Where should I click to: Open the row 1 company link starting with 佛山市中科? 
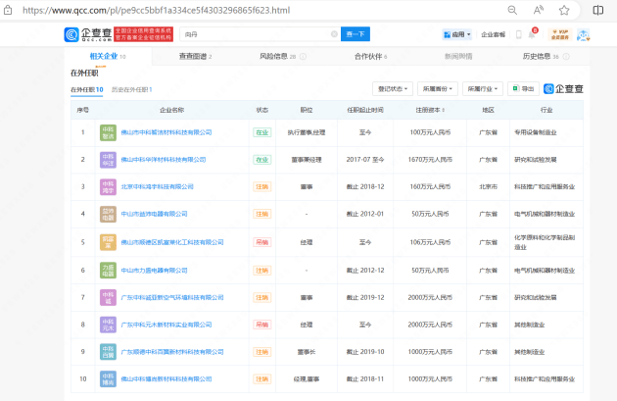pyautogui.click(x=166, y=132)
